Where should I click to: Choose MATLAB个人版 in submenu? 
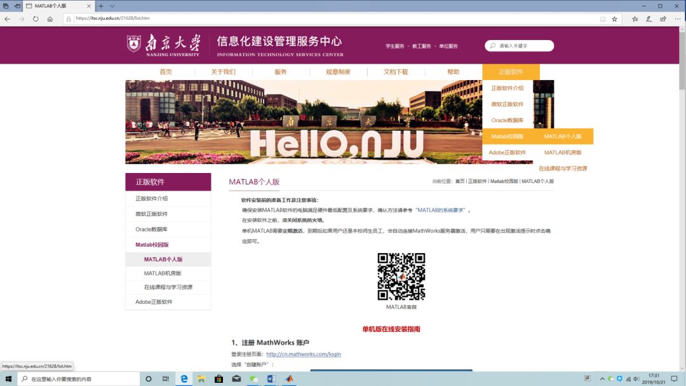click(x=563, y=136)
